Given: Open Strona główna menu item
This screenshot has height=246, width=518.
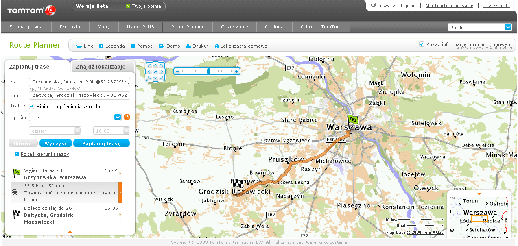Looking at the screenshot, I should click(x=26, y=27).
